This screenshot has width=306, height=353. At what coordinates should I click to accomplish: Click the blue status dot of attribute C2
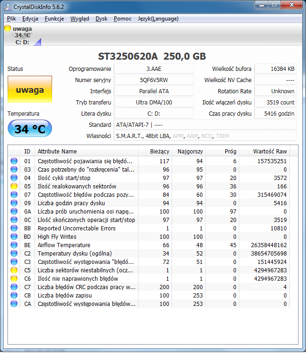(x=14, y=254)
